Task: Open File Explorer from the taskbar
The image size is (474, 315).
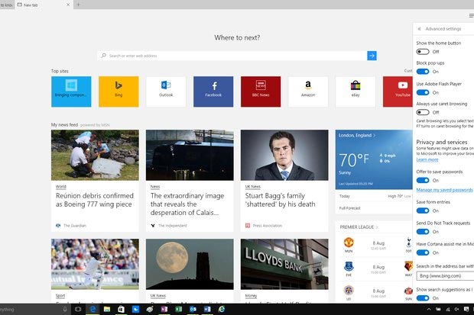Action: (x=107, y=309)
